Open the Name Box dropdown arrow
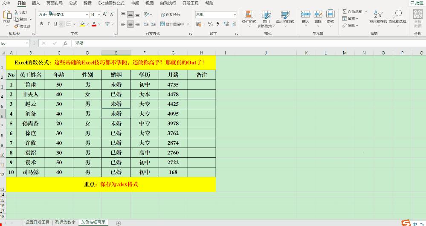 [27, 43]
